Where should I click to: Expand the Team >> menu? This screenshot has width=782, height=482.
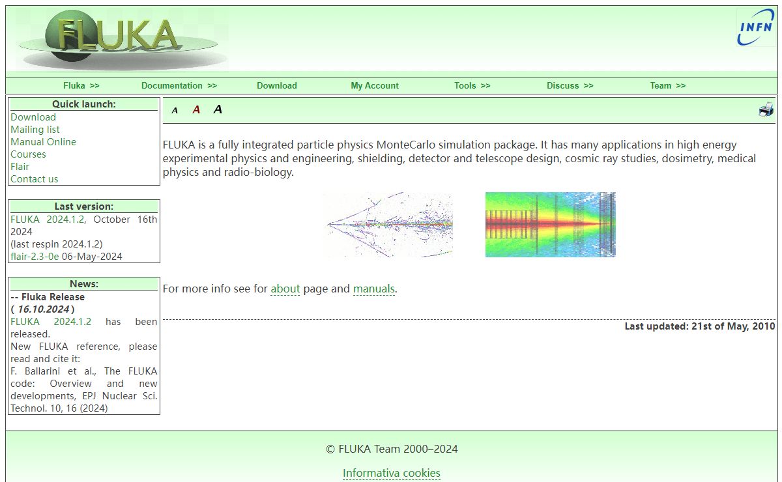coord(668,85)
